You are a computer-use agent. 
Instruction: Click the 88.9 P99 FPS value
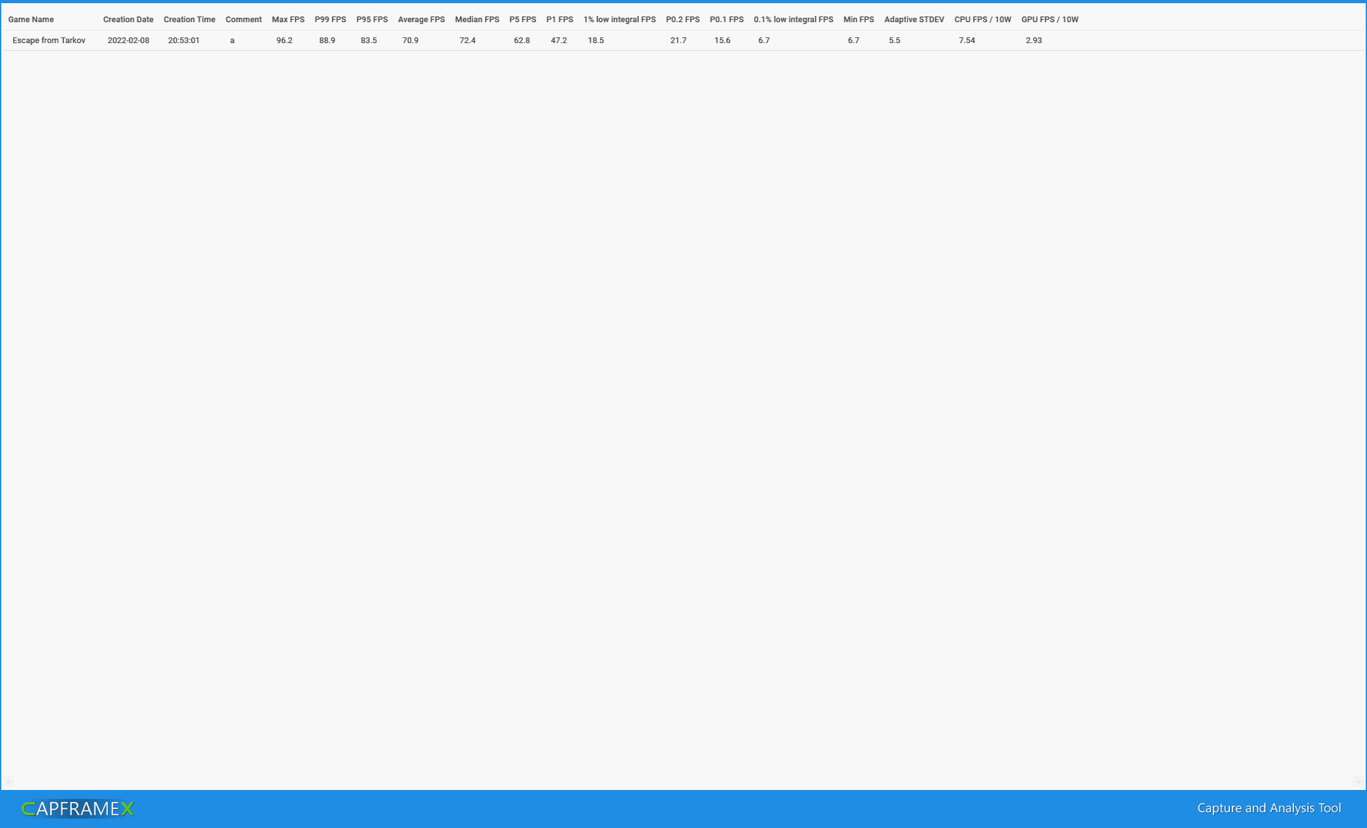point(327,41)
